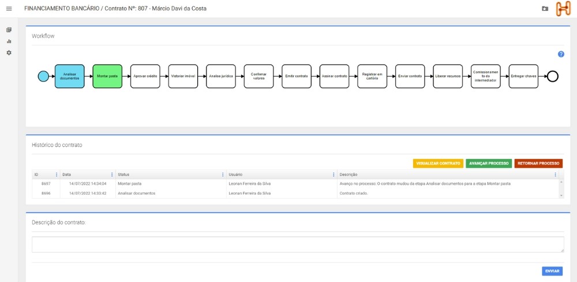This screenshot has width=577, height=282.
Task: Select the Confirmar valores workflow step
Action: (258, 77)
